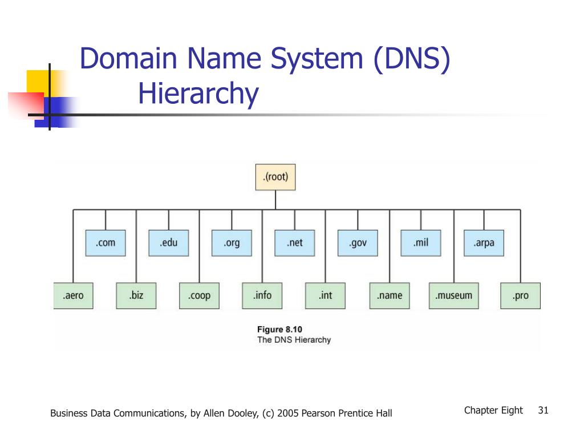
Task: Select the .info domain box
Action: [x=262, y=296]
